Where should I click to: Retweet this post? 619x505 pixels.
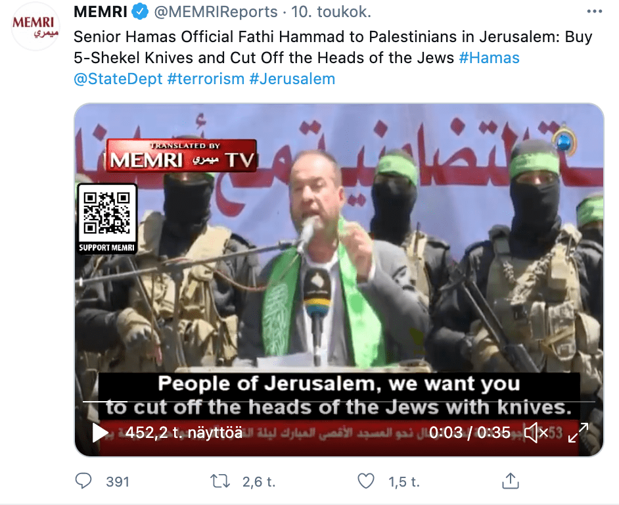point(220,481)
